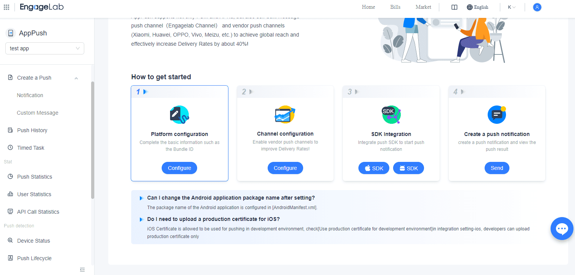Click the Channel configuration title

coord(285,134)
